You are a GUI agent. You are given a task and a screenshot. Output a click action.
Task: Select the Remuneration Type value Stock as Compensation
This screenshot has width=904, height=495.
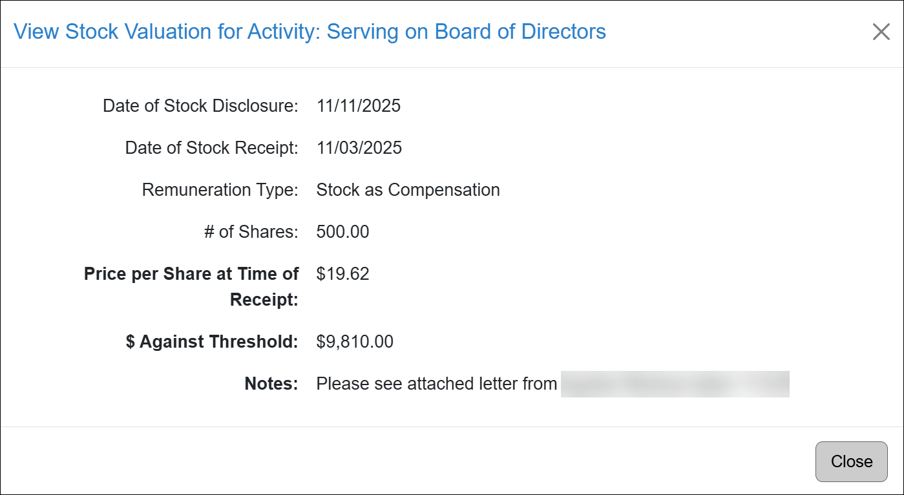(408, 189)
